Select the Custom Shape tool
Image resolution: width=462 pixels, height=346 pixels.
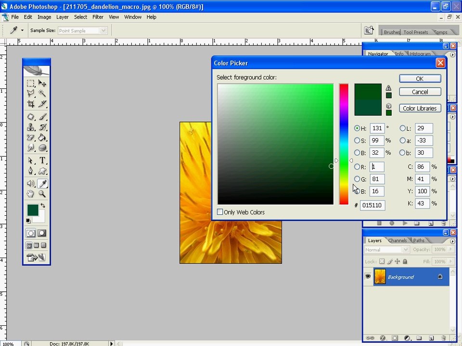[x=42, y=171]
